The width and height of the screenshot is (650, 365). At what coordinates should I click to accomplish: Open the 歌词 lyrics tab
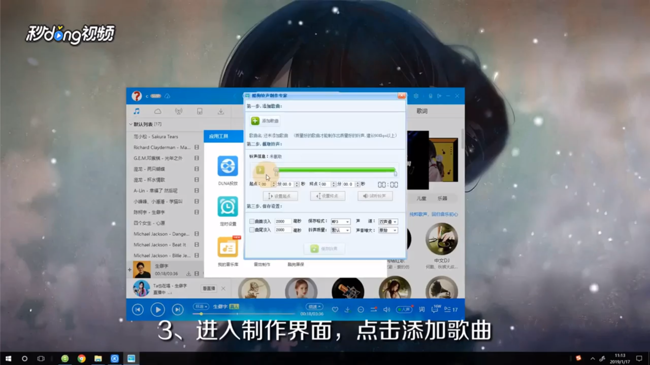tap(422, 111)
